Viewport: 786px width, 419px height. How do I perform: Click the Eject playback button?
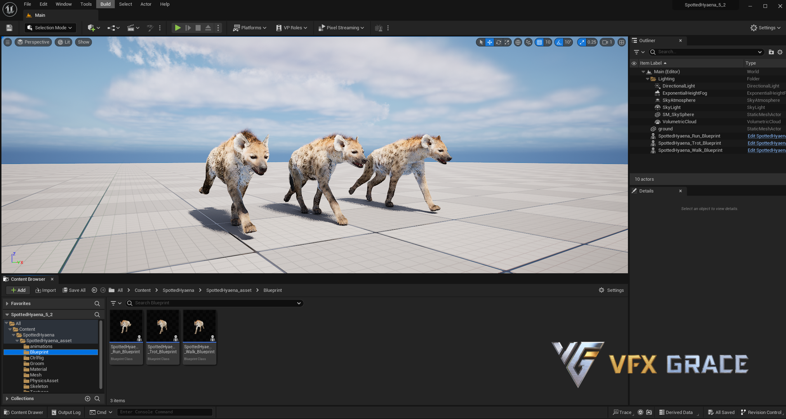point(208,28)
